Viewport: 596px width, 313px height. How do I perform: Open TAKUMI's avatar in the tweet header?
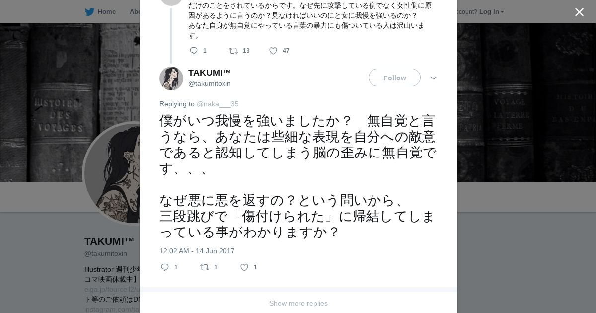point(171,78)
